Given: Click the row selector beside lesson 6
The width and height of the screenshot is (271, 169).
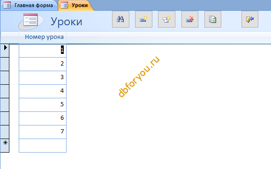Looking at the screenshot, I should coord(5,118).
